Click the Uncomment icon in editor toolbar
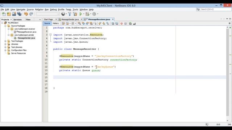 (x=134, y=23)
